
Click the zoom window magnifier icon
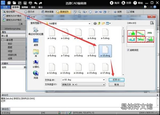pyautogui.click(x=79, y=12)
